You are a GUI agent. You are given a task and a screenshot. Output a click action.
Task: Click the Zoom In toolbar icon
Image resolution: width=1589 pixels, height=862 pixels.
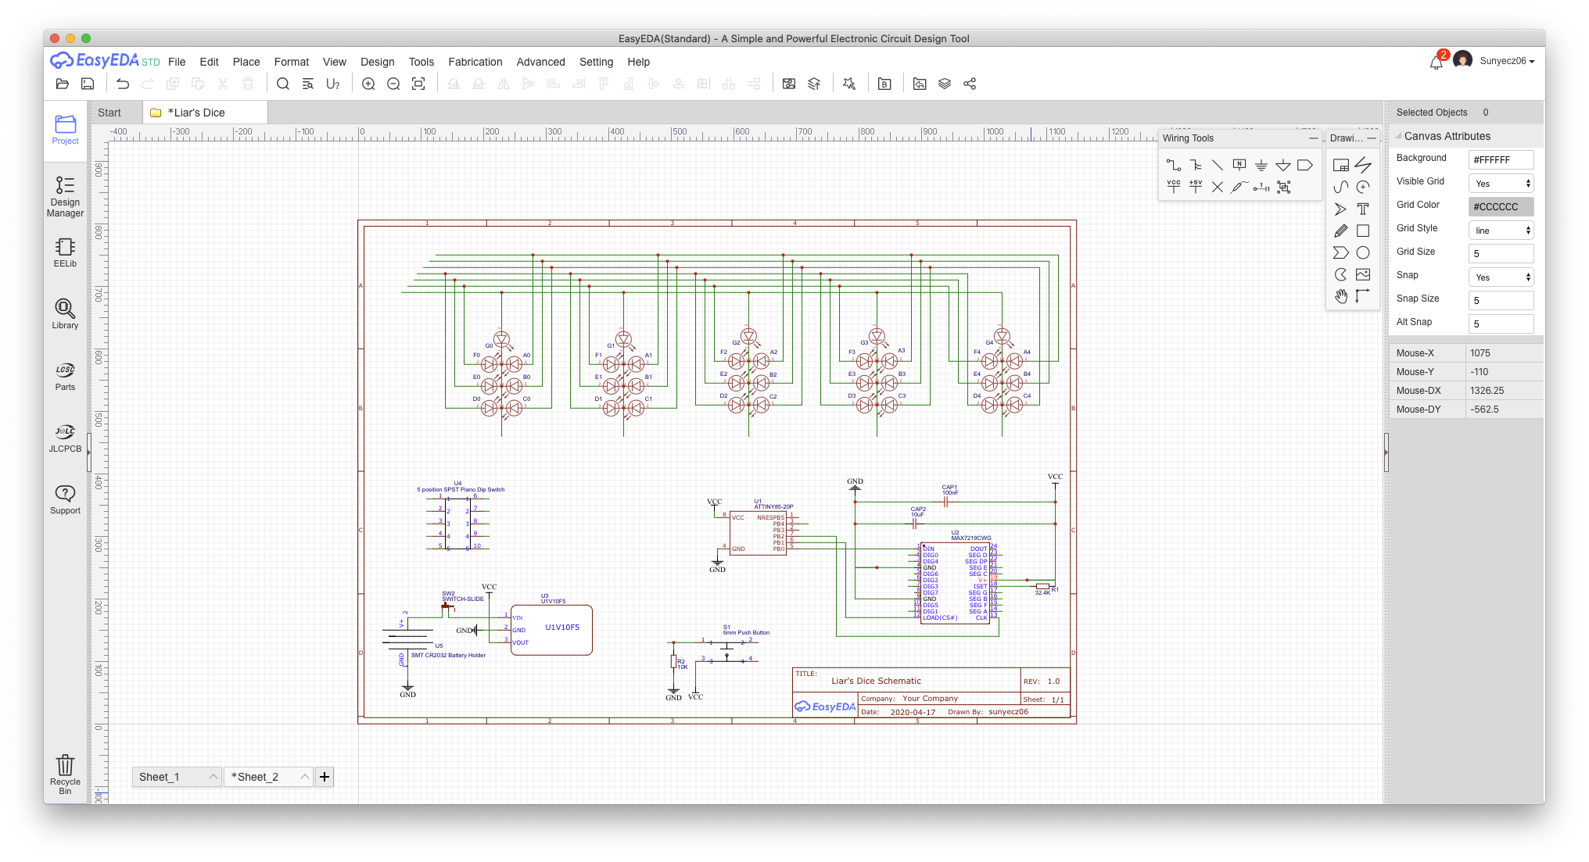coord(368,84)
